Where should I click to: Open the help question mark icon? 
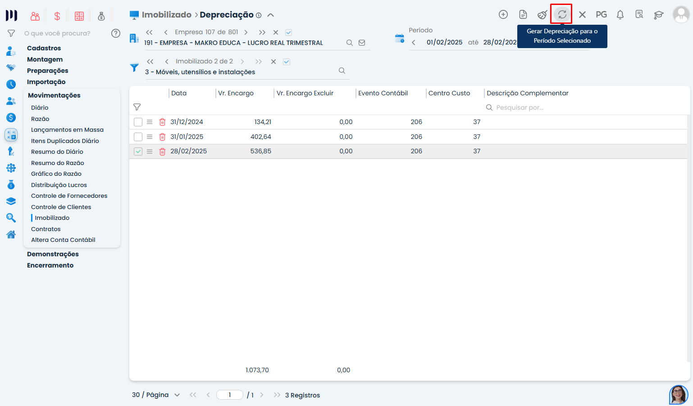click(x=116, y=33)
